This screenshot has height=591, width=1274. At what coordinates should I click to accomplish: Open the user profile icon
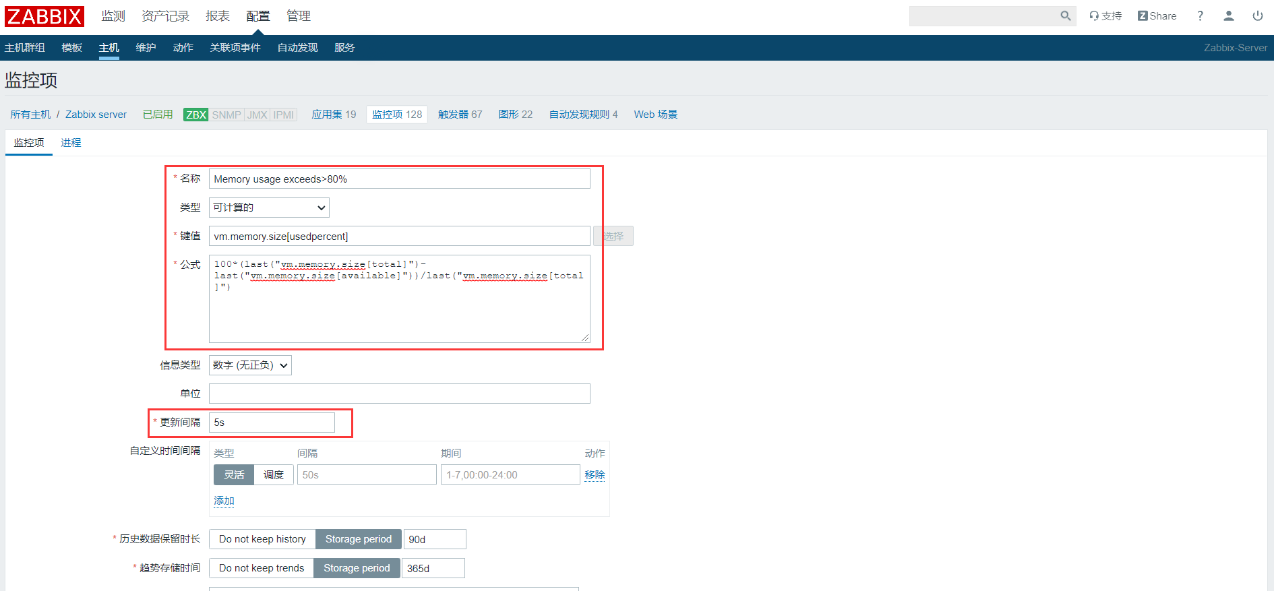click(1229, 15)
